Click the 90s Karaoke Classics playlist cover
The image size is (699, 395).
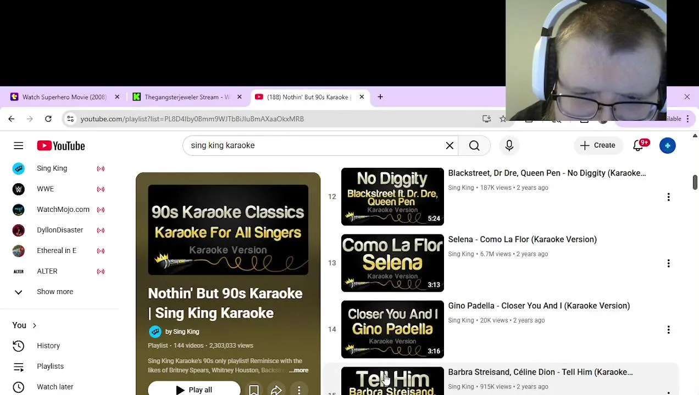click(228, 230)
